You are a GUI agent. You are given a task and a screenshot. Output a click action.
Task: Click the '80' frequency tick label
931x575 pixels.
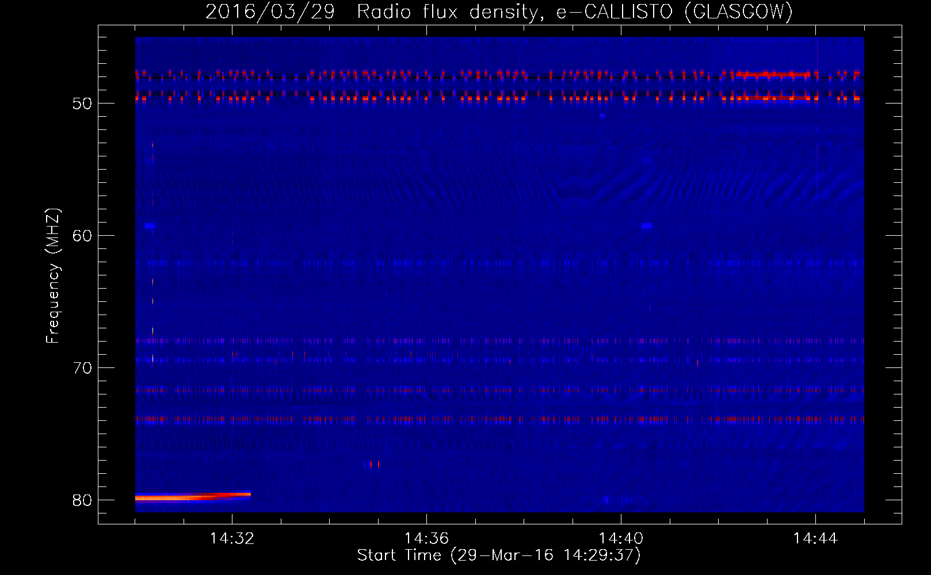pos(83,500)
